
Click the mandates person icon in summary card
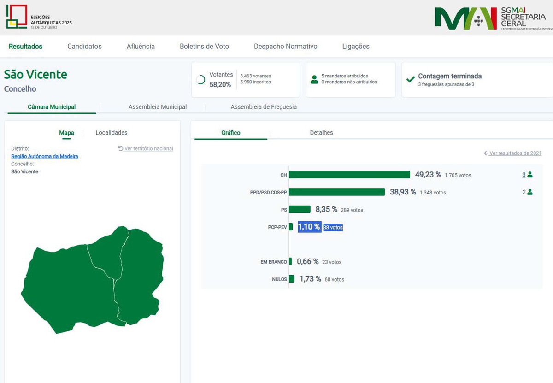(x=314, y=79)
